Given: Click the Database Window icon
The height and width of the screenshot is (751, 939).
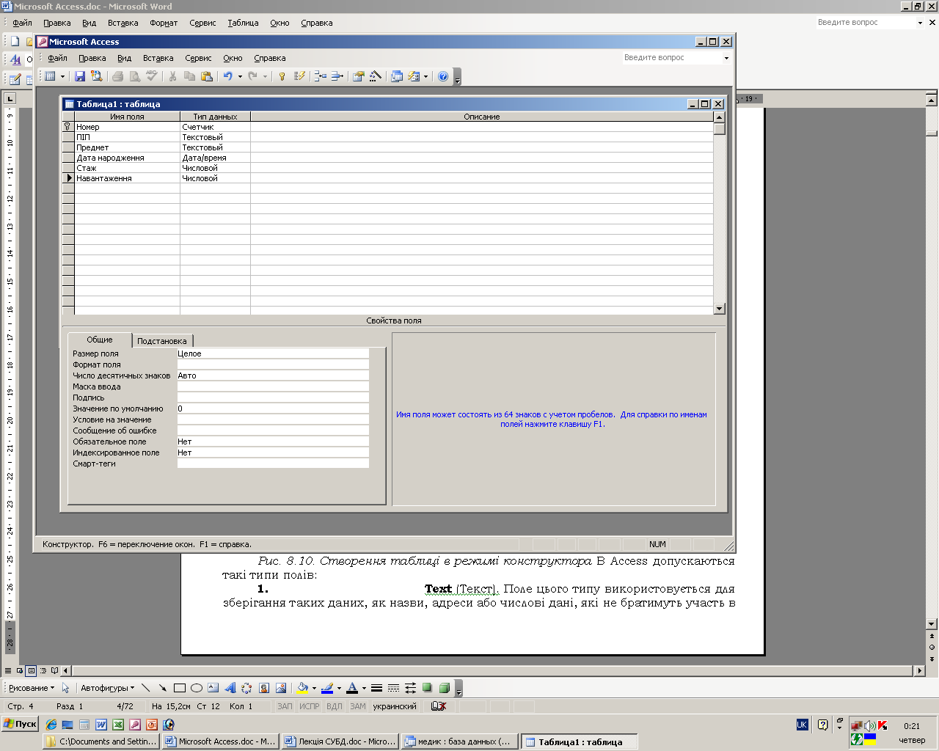Looking at the screenshot, I should pyautogui.click(x=397, y=76).
